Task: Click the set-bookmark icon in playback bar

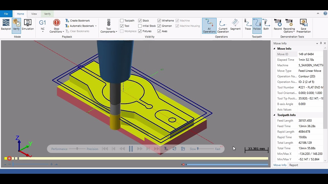Action: pyautogui.click(x=166, y=149)
